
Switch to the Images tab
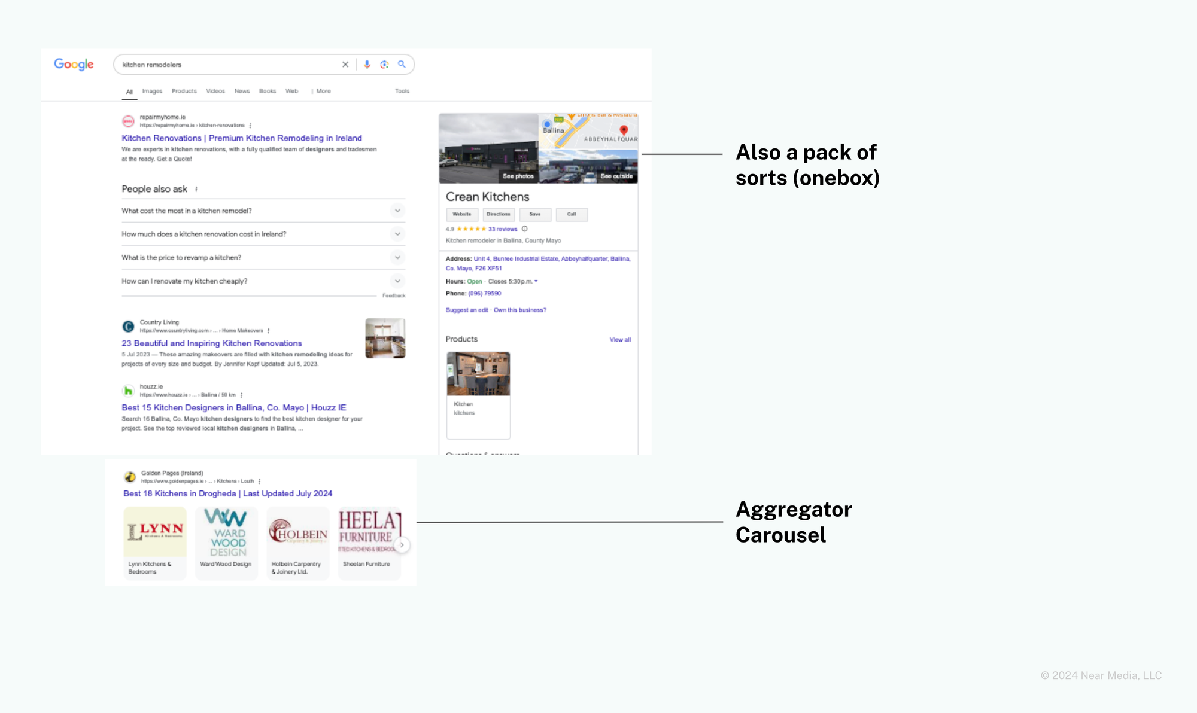(x=152, y=92)
